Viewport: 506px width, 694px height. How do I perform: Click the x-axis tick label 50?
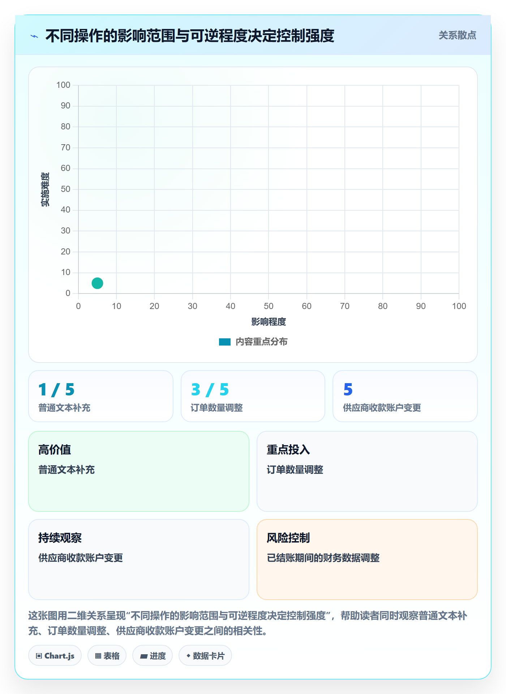pos(269,306)
